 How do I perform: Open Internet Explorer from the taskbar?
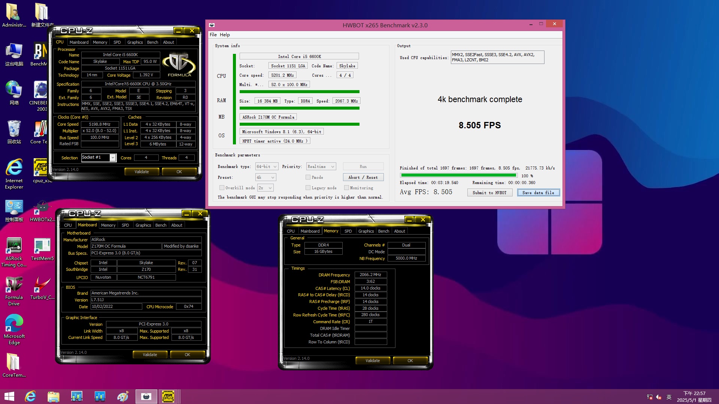(x=30, y=397)
